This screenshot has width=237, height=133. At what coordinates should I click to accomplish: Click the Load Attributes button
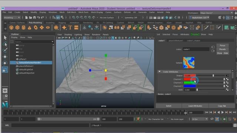click(x=195, y=106)
